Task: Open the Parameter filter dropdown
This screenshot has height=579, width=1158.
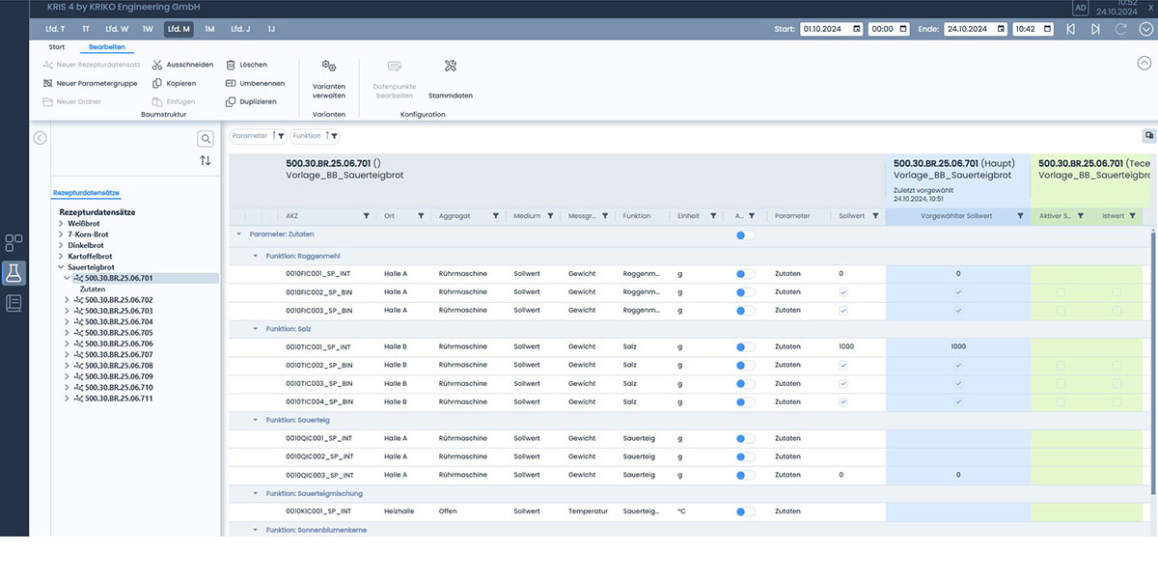Action: pyautogui.click(x=281, y=136)
